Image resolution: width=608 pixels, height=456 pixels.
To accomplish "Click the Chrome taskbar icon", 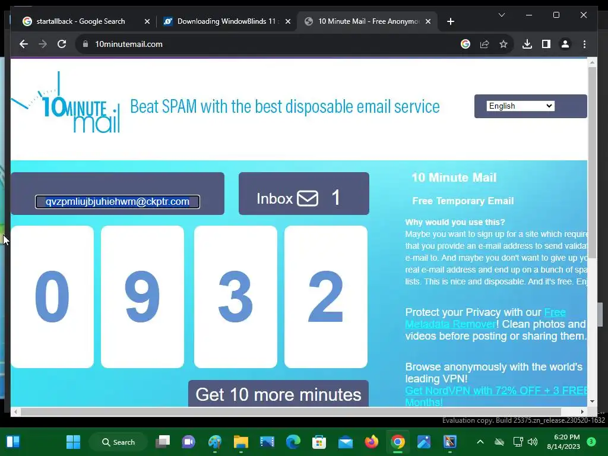I will pos(397,442).
